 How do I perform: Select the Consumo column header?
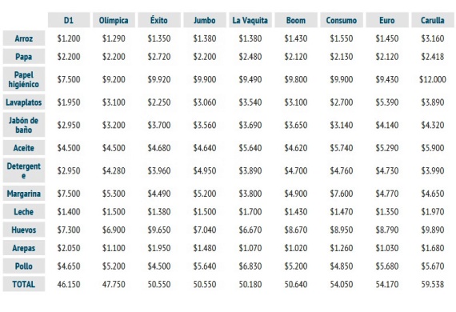pos(342,20)
